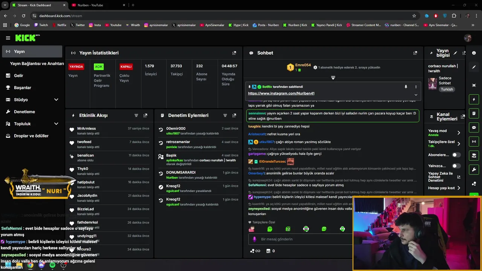
Task: Expand the Topluluk sidebar section
Action: pos(56,124)
